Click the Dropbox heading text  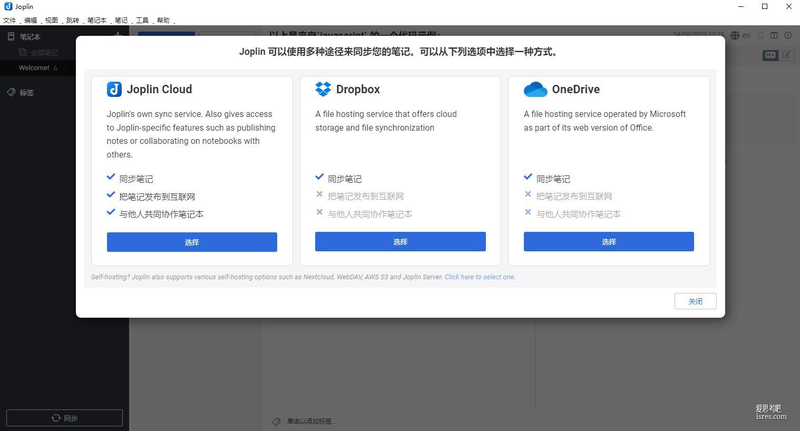358,89
